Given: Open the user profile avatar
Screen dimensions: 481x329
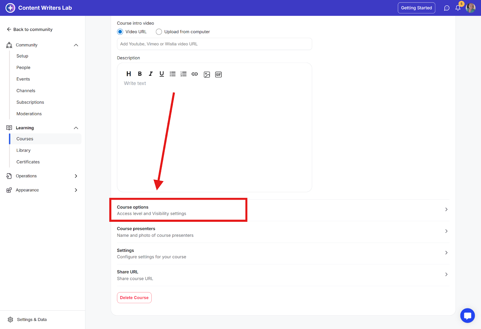Looking at the screenshot, I should tap(470, 8).
